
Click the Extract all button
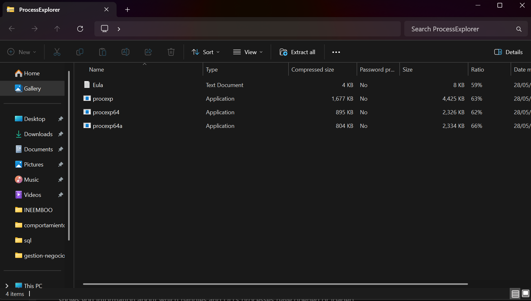pos(297,52)
